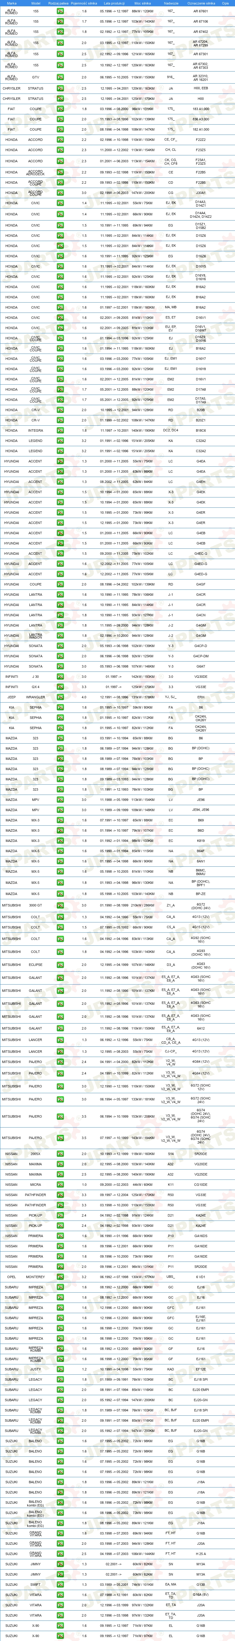Click the Nissan Micra fuel icon
The height and width of the screenshot is (1641, 235).
click(x=60, y=1184)
